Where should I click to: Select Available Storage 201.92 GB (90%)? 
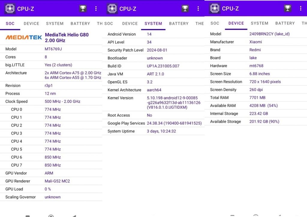[264, 122]
